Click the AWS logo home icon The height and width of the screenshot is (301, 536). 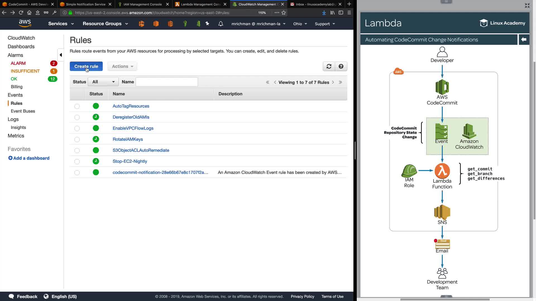pyautogui.click(x=25, y=23)
